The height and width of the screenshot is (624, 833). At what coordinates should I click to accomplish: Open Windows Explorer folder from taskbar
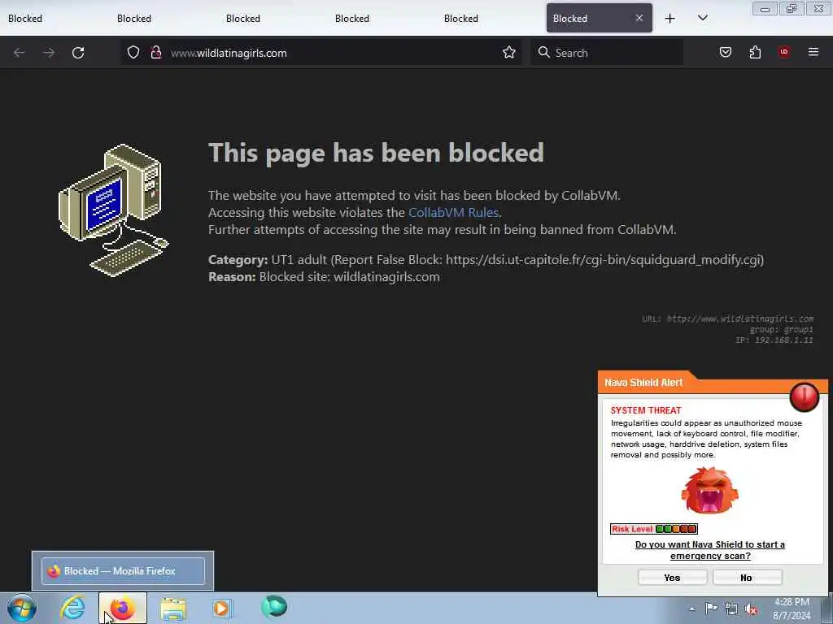pyautogui.click(x=173, y=609)
